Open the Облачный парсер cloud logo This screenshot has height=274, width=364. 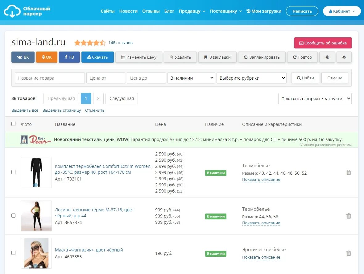click(27, 11)
